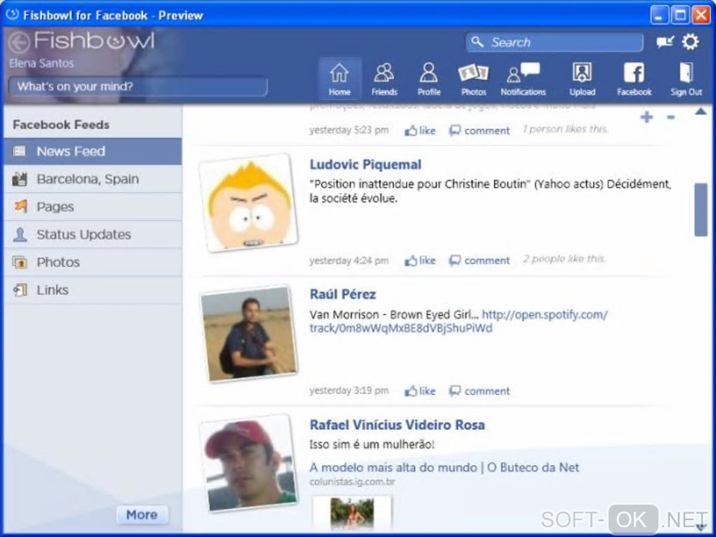Launch Facebook website icon
The width and height of the screenshot is (716, 537).
coord(635,79)
